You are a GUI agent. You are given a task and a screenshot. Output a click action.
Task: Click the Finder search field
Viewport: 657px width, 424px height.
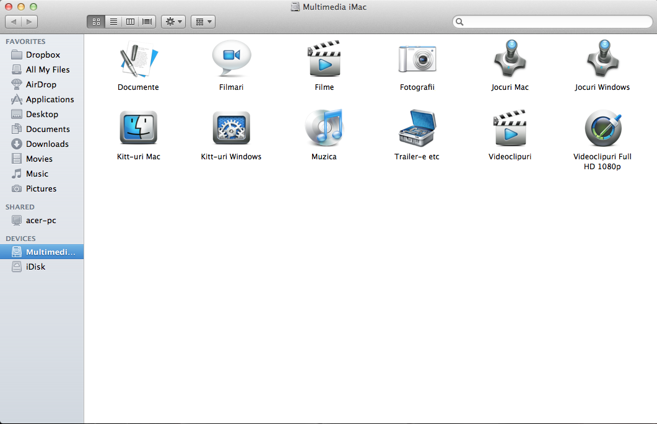552,22
